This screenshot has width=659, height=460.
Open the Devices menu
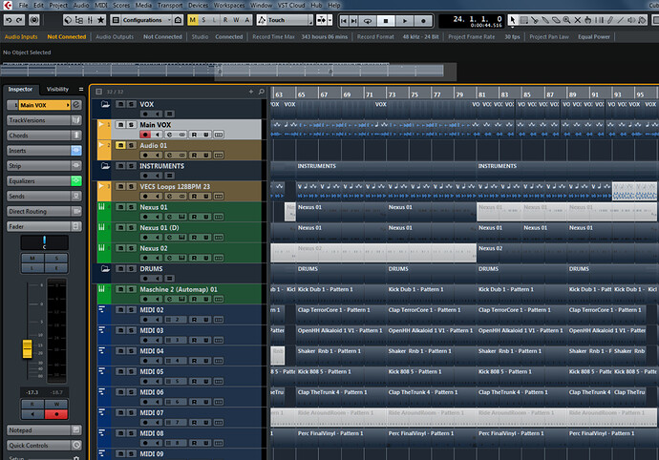198,5
